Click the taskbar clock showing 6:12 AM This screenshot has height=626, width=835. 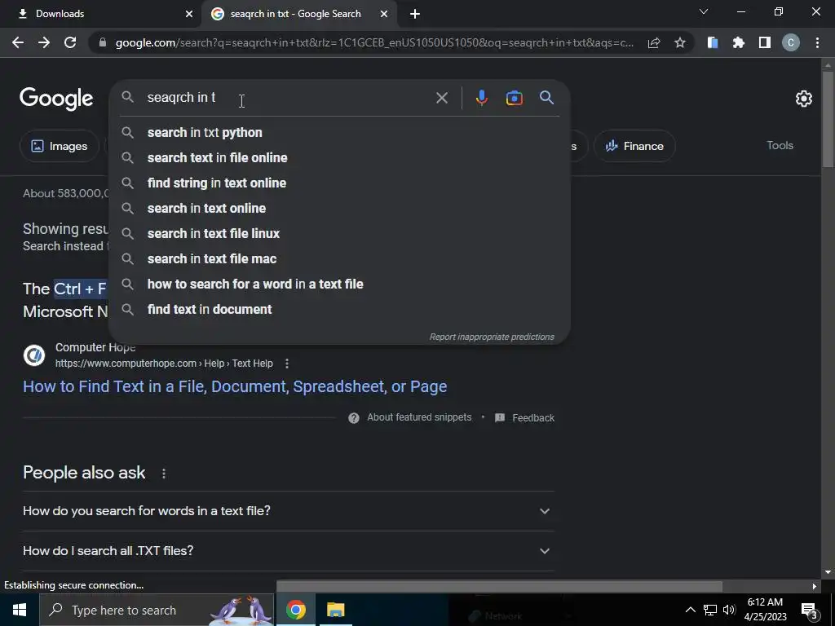[x=765, y=610]
